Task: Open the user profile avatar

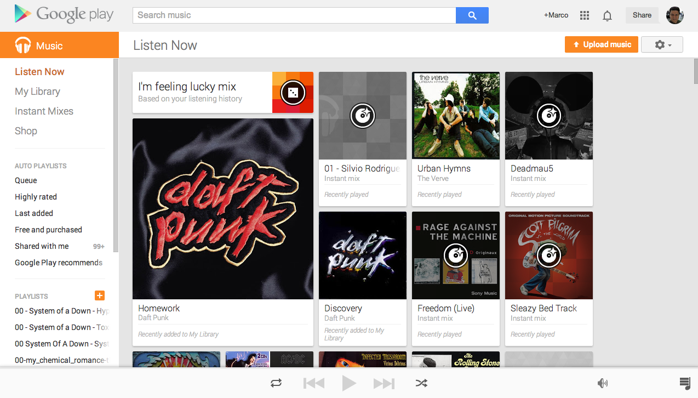Action: click(x=674, y=15)
